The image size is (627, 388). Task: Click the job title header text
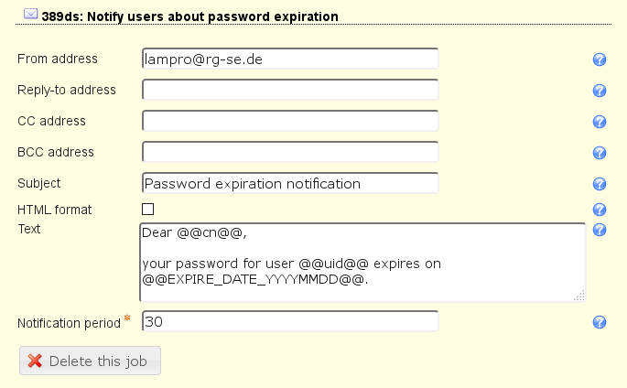(189, 16)
